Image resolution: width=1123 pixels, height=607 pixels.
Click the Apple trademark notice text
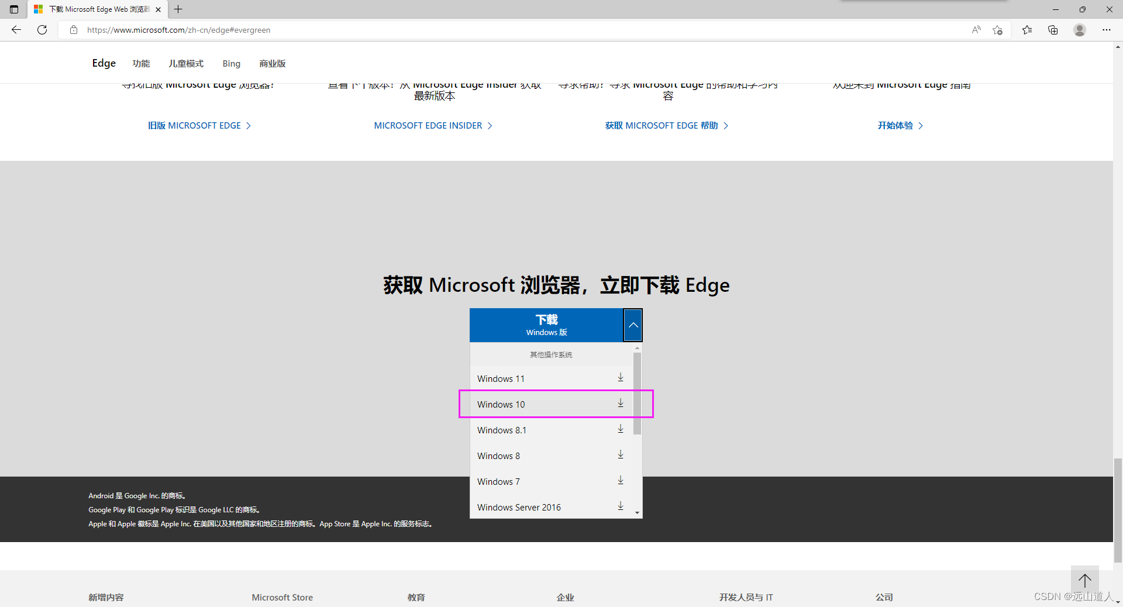click(x=260, y=524)
